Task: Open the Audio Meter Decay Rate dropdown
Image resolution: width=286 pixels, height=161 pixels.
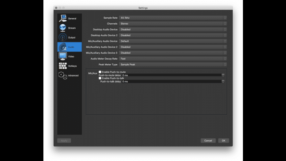Action: (173, 58)
